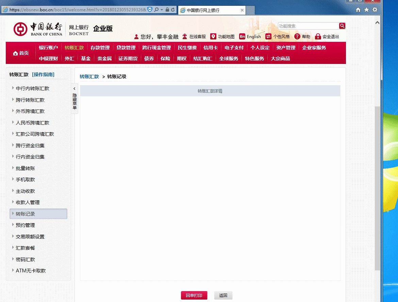
Task: Open 银行账户 menu in navigation bar
Action: click(48, 48)
